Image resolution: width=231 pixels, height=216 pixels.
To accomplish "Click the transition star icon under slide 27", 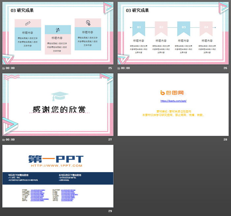I will 4,140.
